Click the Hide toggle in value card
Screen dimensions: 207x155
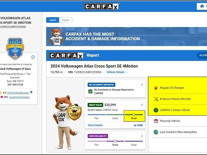click(138, 125)
